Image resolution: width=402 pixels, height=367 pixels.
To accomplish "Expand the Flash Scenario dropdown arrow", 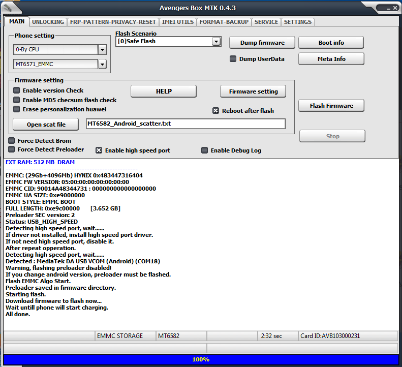I will [x=216, y=41].
